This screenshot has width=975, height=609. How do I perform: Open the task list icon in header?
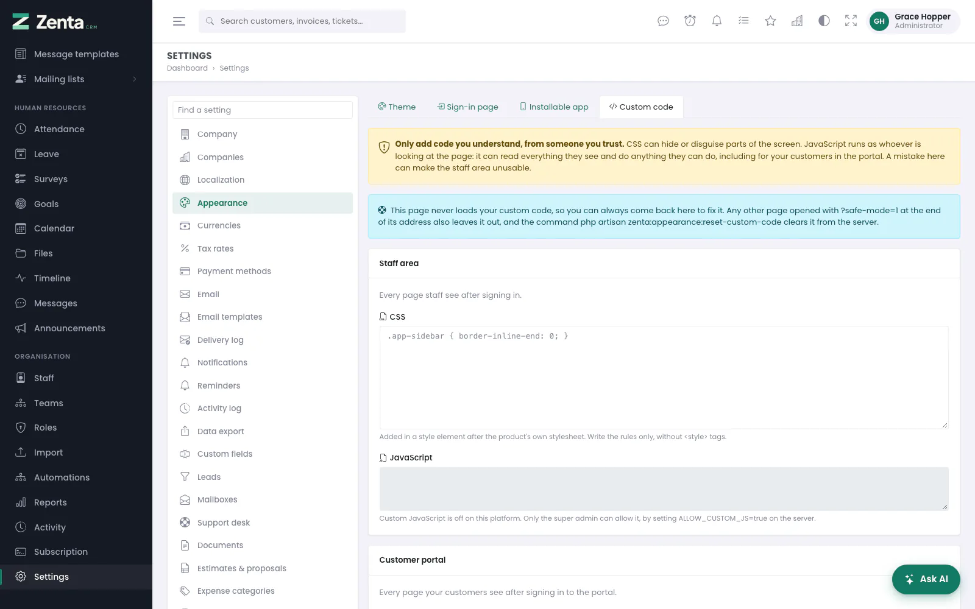(743, 21)
